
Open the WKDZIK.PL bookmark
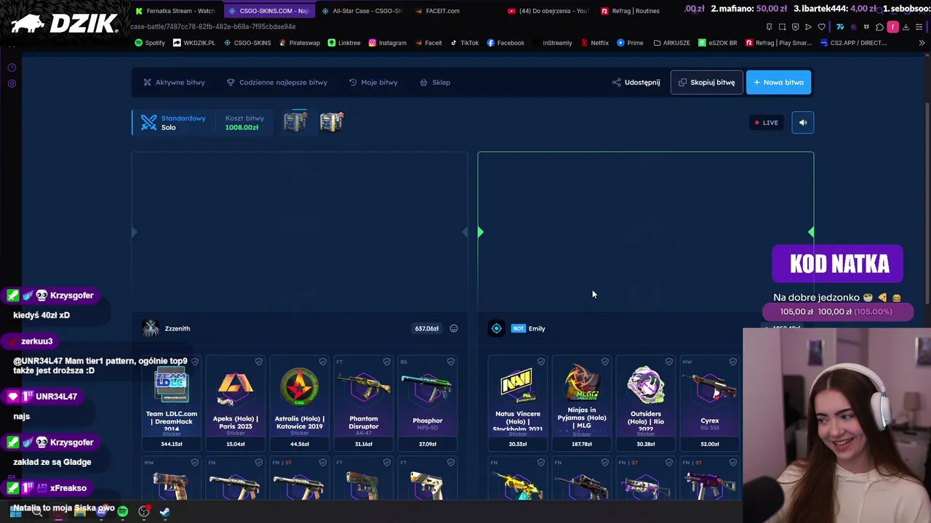[x=194, y=43]
